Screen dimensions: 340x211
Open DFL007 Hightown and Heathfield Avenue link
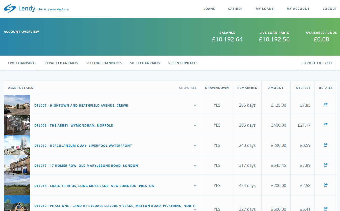[x=81, y=106]
